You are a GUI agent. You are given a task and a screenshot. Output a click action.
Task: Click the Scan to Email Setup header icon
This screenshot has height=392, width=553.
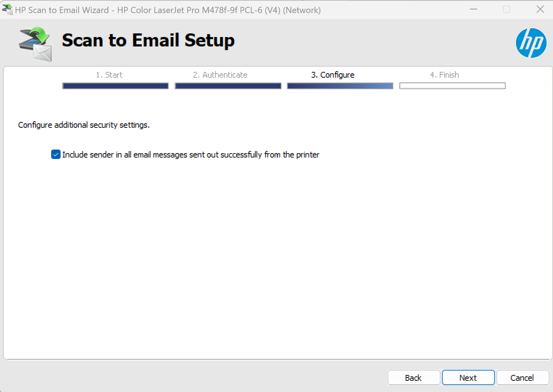point(34,44)
